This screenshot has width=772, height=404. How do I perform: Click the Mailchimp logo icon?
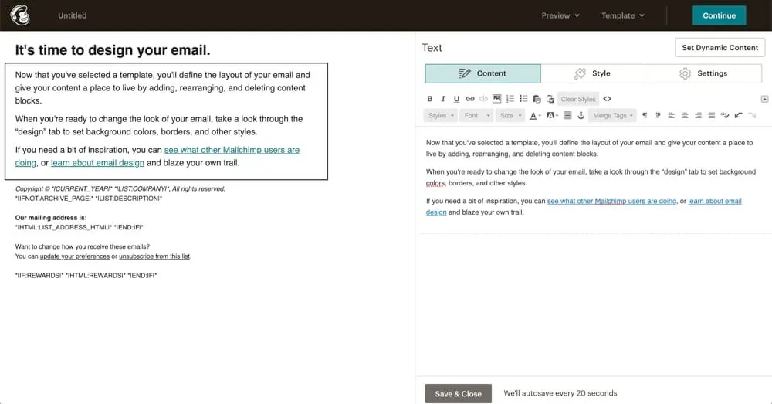[x=20, y=15]
